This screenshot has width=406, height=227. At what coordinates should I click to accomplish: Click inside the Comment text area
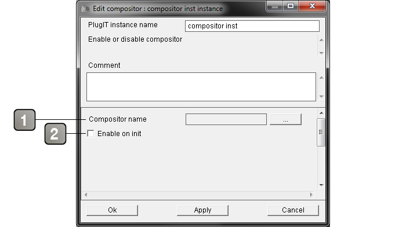click(201, 87)
